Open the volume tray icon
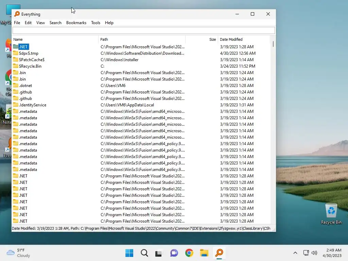The image size is (348, 261). (x=314, y=253)
